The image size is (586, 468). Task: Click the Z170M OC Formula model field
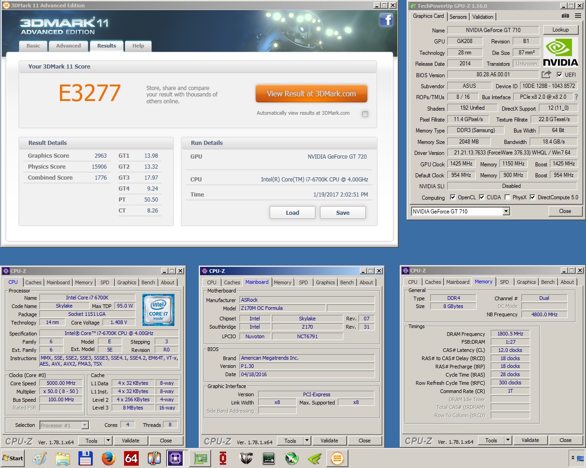coord(282,308)
